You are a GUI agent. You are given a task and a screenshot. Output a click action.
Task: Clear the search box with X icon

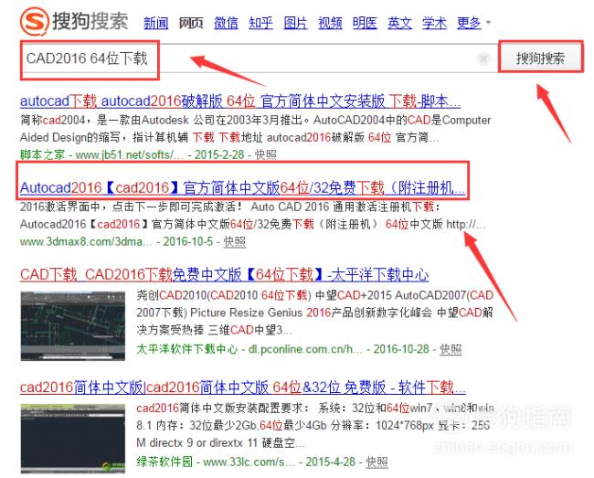click(x=483, y=58)
